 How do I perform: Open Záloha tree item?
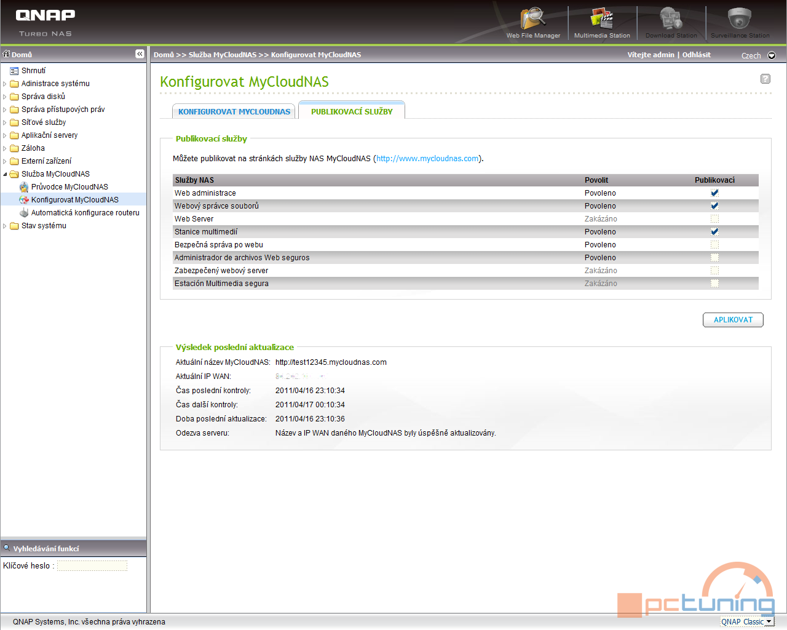coord(33,148)
